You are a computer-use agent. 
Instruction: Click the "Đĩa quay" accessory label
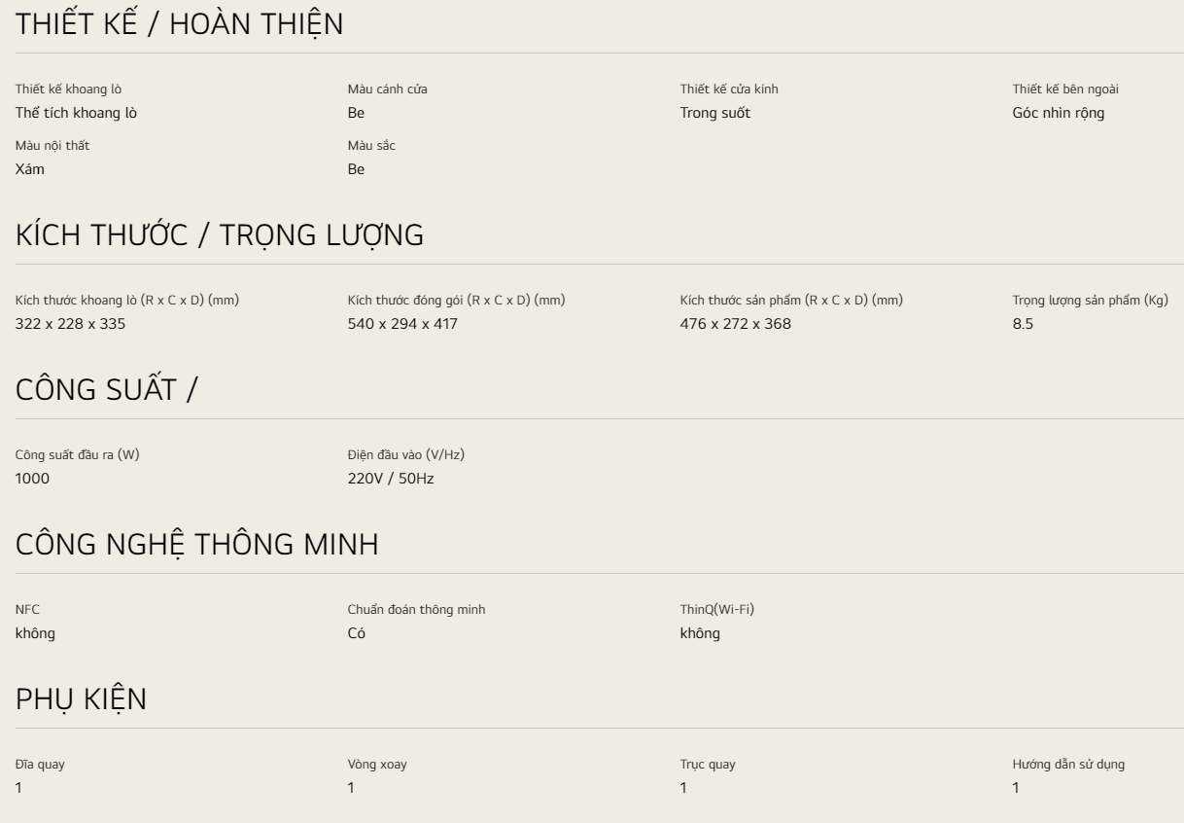pos(40,765)
